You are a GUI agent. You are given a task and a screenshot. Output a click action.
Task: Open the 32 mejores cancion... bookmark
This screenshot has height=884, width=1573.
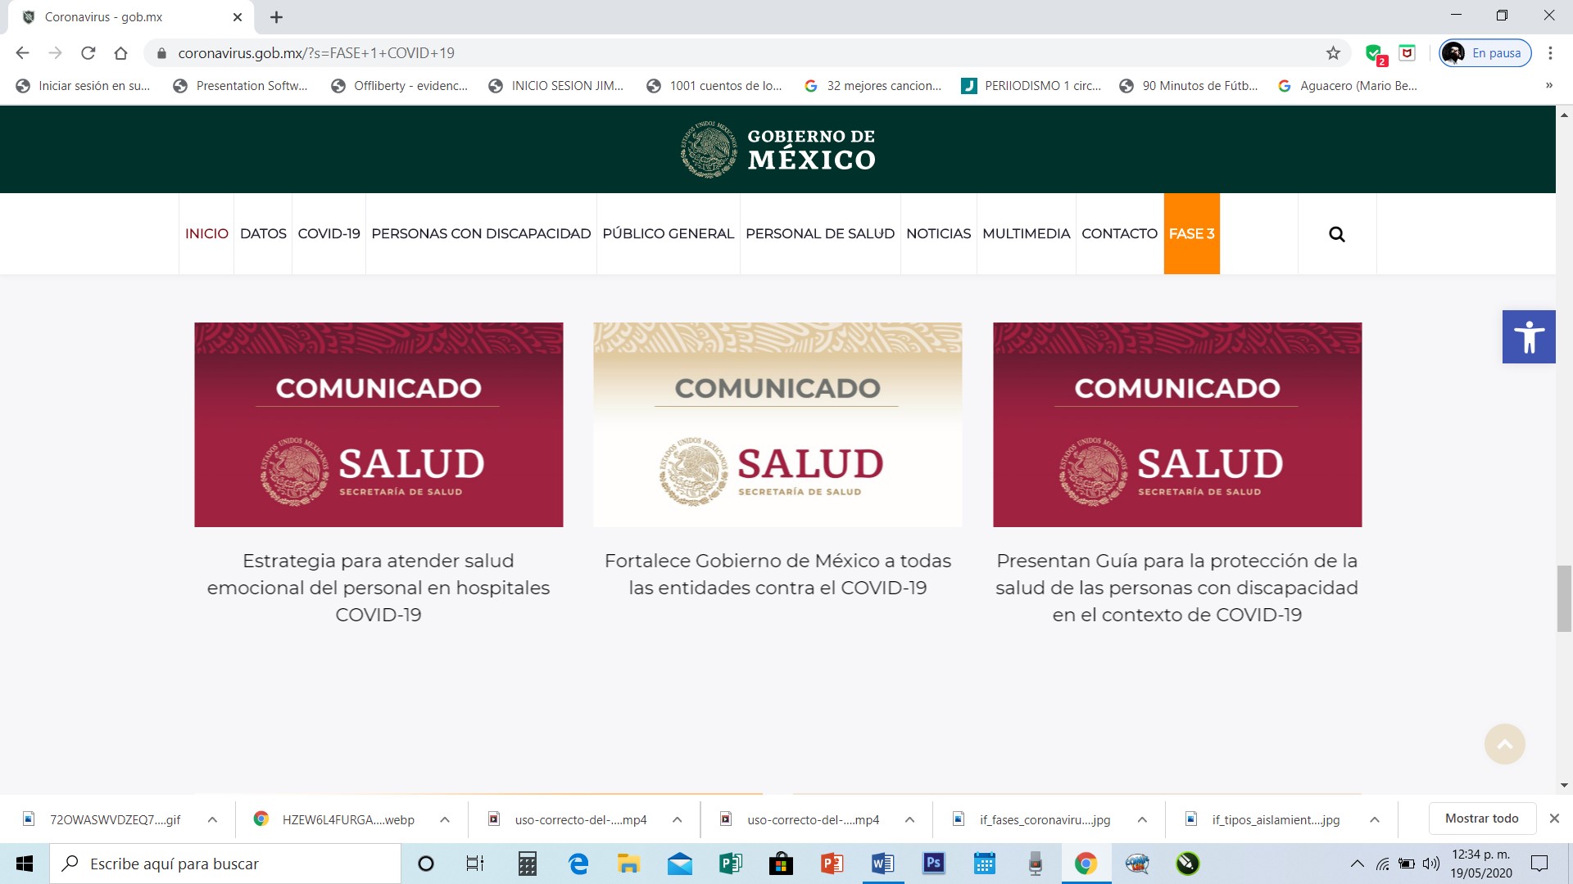[873, 86]
